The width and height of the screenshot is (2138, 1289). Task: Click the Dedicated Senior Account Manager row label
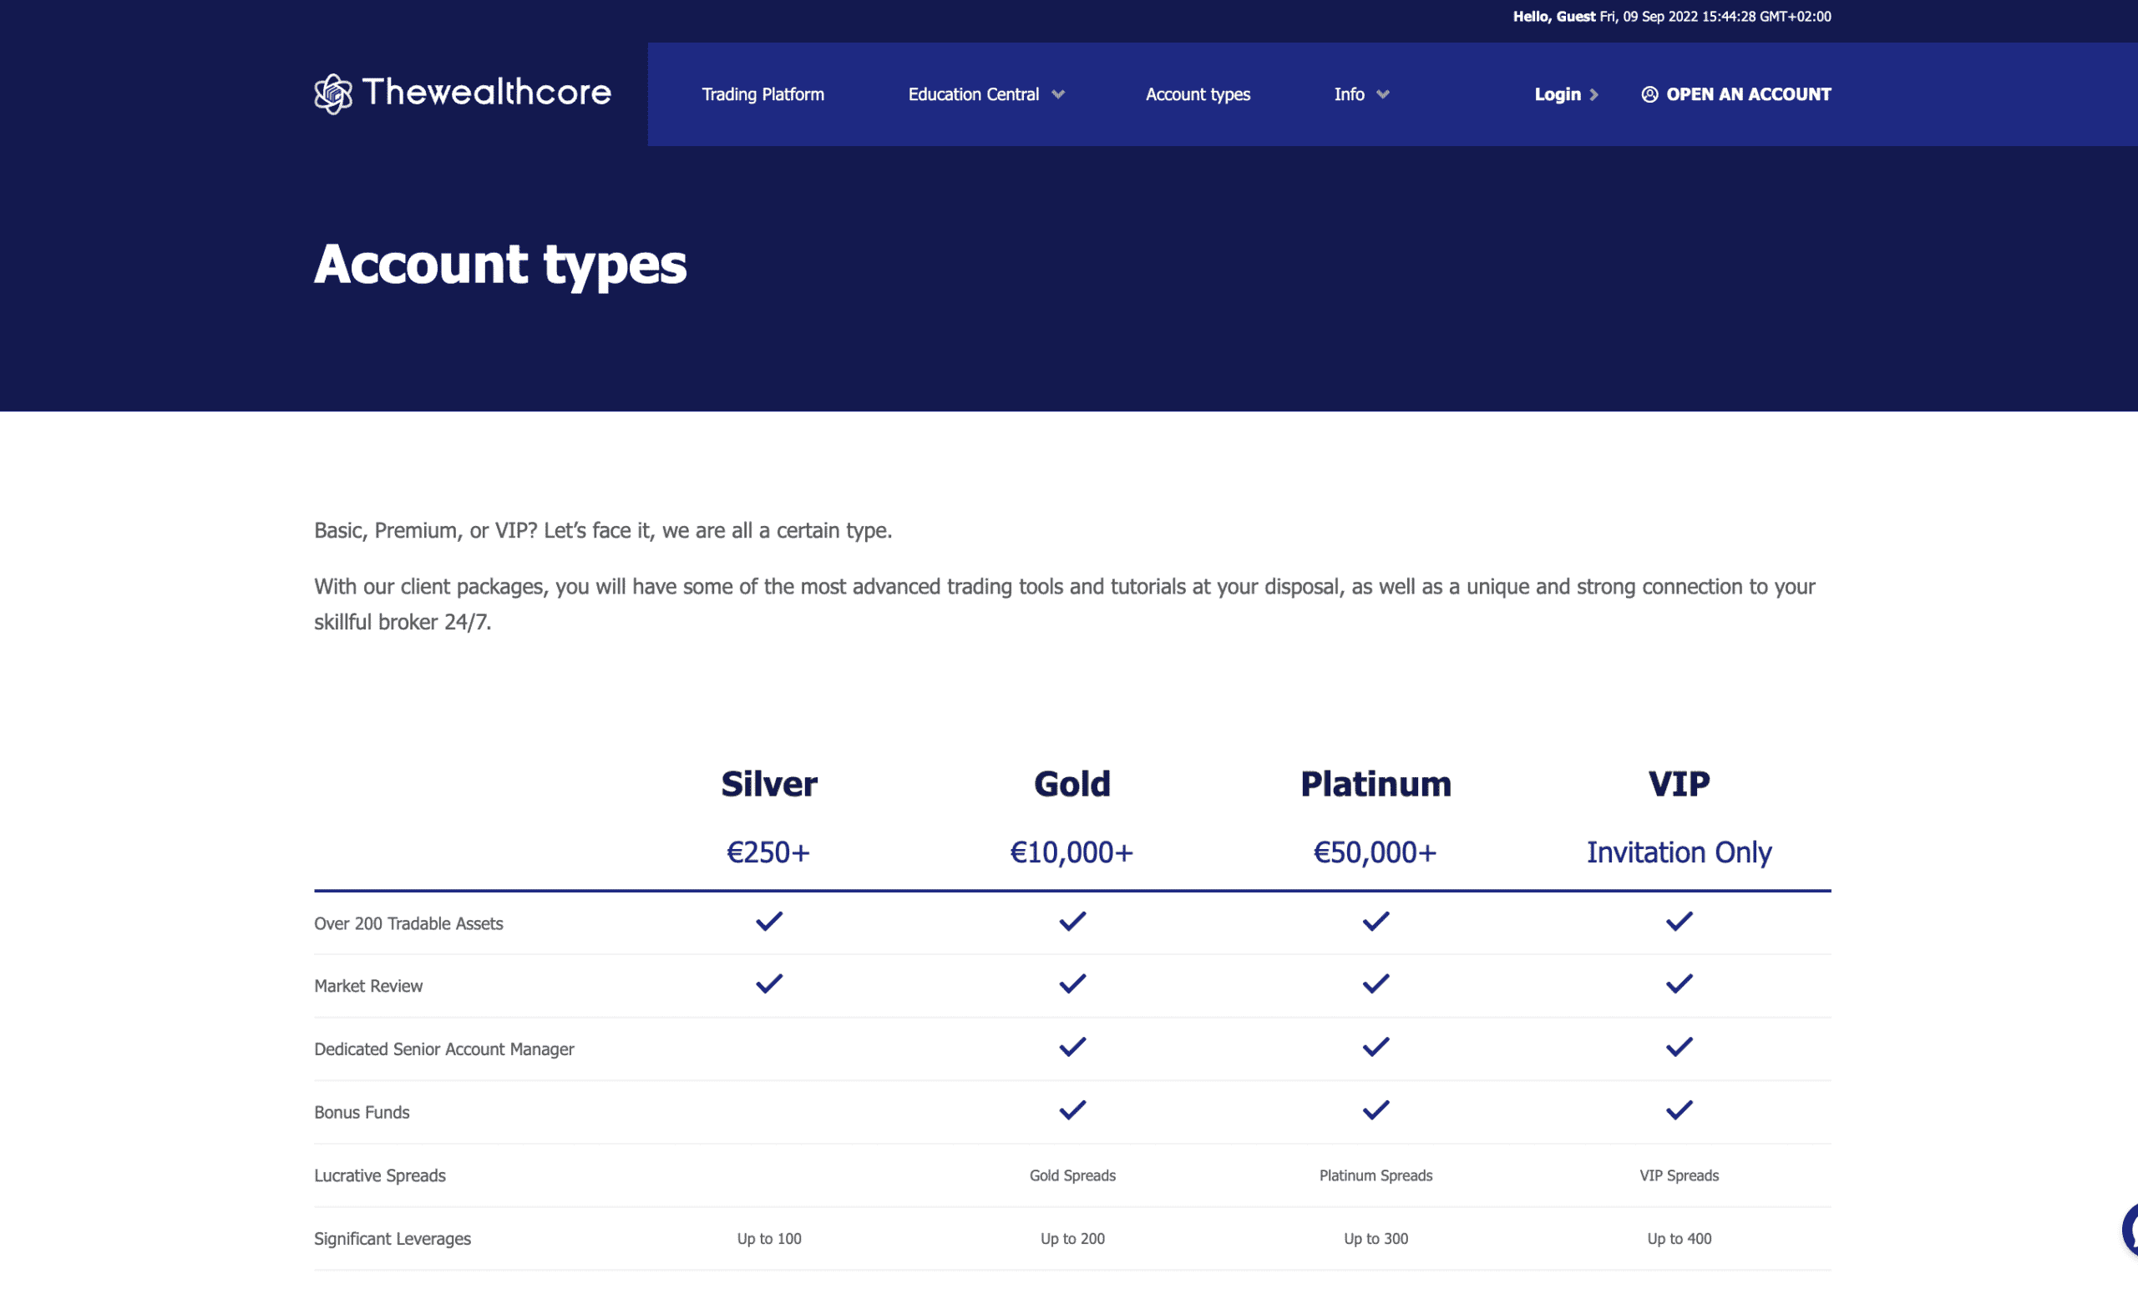[443, 1049]
